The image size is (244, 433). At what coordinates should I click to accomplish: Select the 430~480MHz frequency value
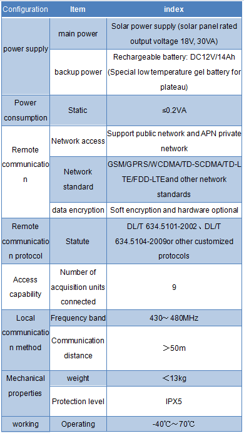point(174,318)
